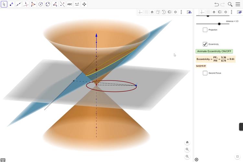Select the Move arrow tool
Screen dimensions: 243x162
tap(4, 4)
